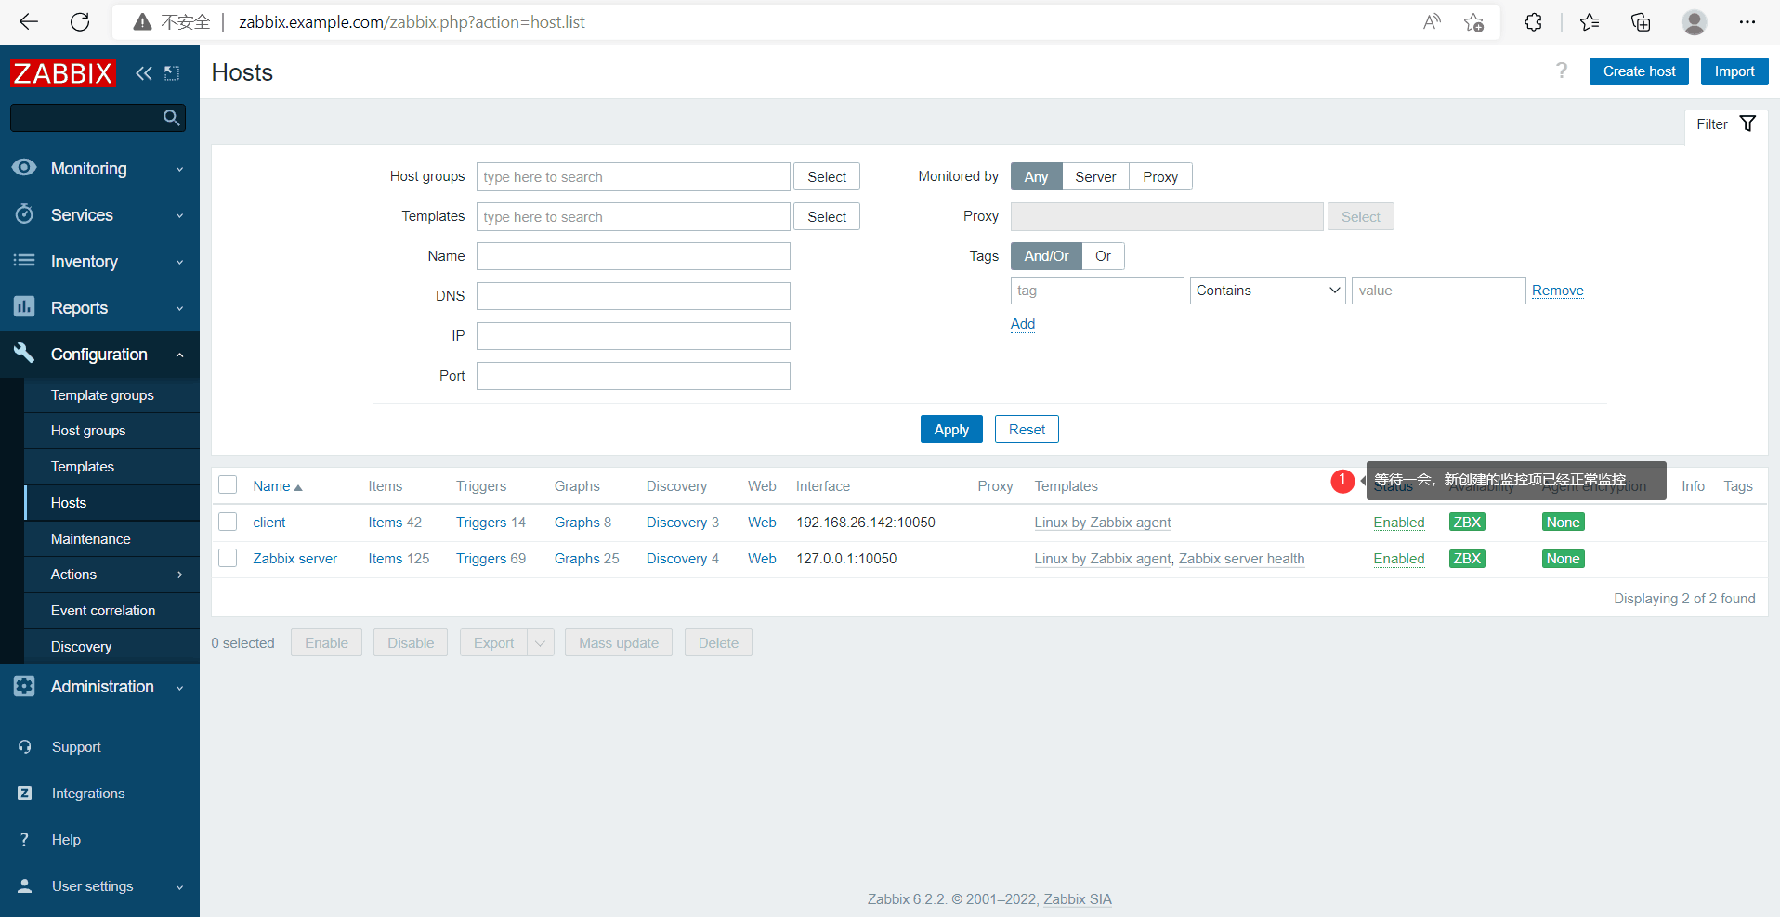The image size is (1780, 917).
Task: Open page help question mark icon
Action: point(1562,71)
